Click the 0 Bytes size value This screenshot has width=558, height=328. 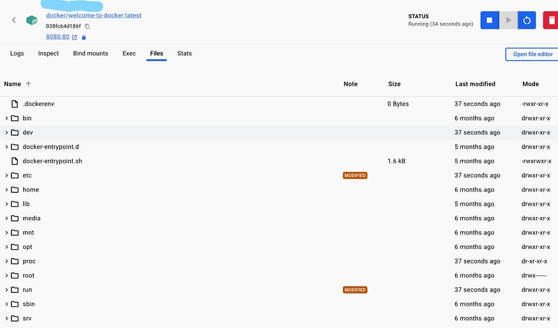point(398,104)
